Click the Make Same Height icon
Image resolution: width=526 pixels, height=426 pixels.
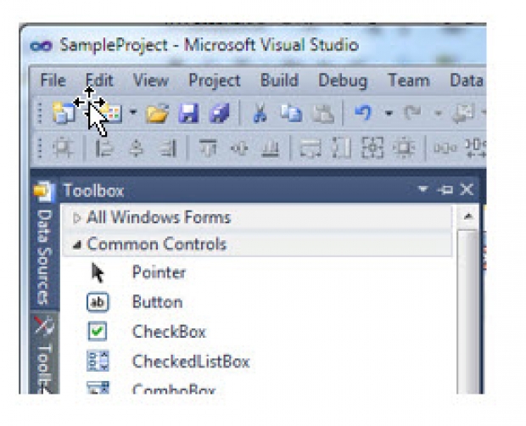[x=341, y=148]
